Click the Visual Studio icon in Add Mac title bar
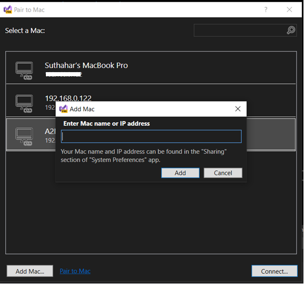308x284 pixels. click(63, 109)
